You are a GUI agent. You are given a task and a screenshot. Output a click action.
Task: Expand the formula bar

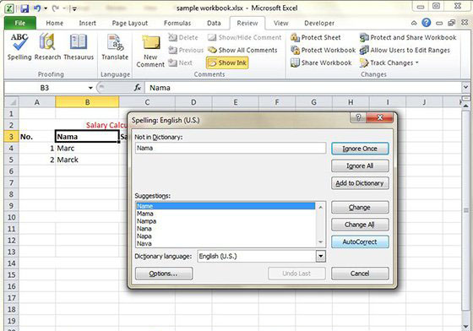tap(465, 88)
